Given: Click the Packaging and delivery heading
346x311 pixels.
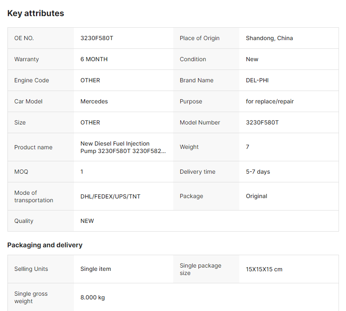Looking at the screenshot, I should 45,245.
